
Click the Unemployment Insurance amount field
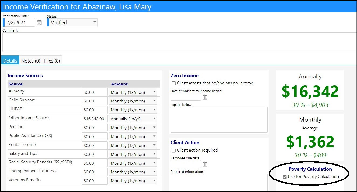click(x=95, y=172)
